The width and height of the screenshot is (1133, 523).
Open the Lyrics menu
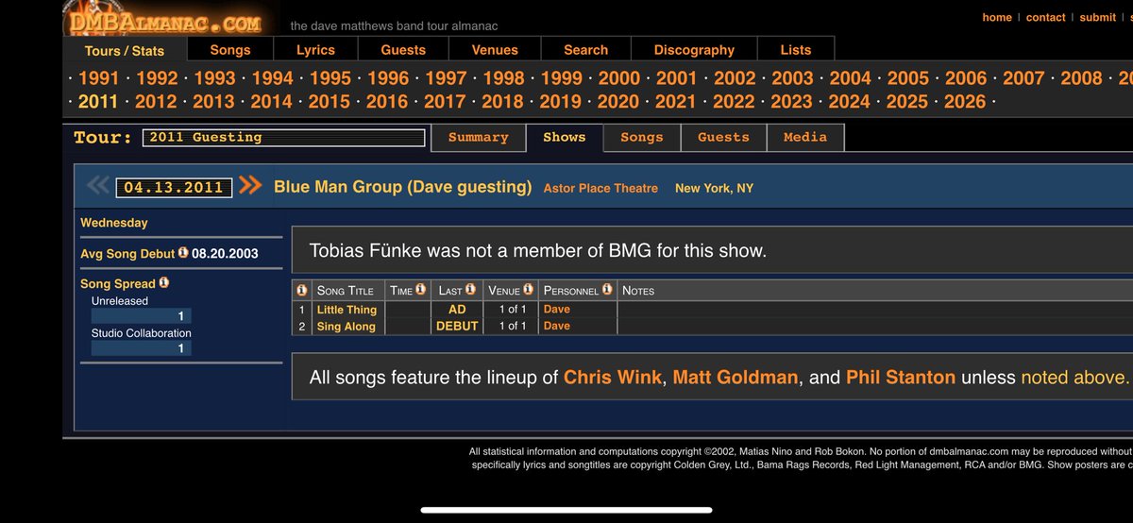tap(315, 50)
